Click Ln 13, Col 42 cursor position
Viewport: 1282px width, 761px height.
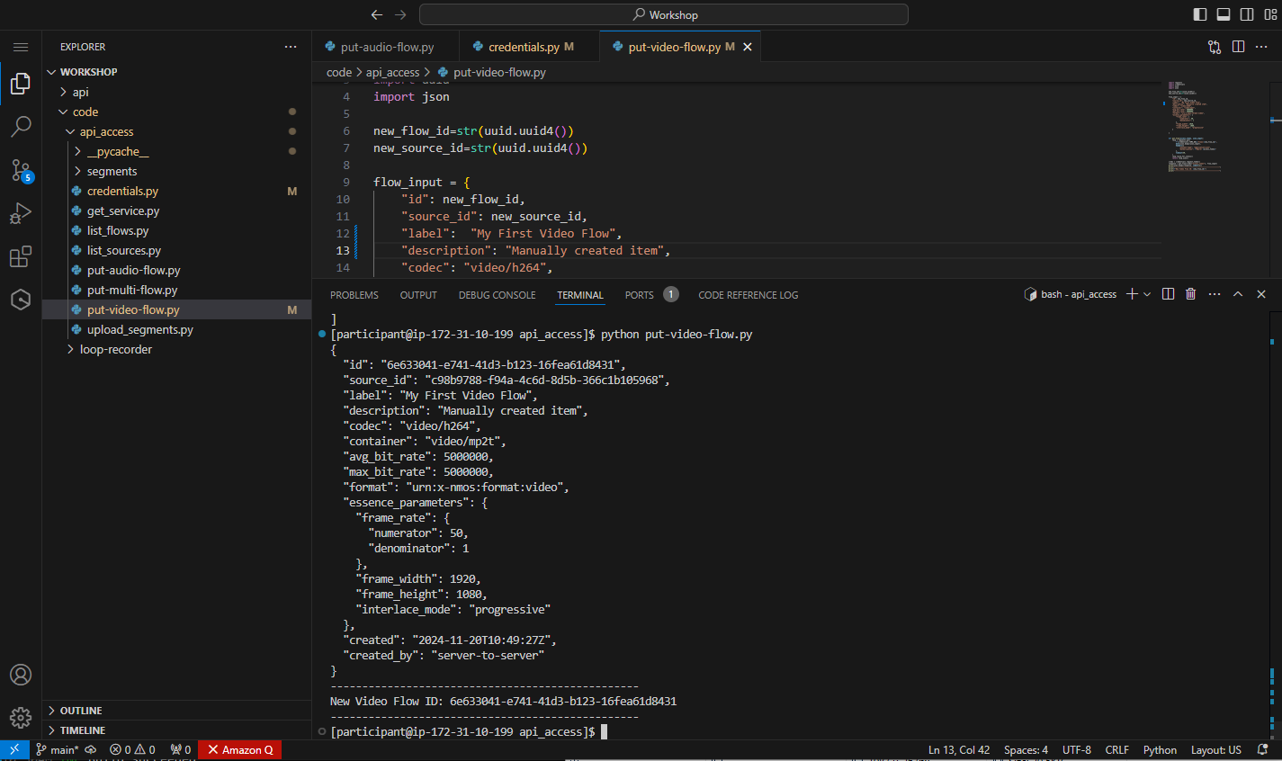959,750
